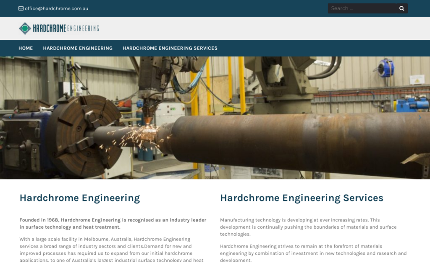Image resolution: width=430 pixels, height=269 pixels.
Task: Open the homepage via the header logo
Action: 59,28
